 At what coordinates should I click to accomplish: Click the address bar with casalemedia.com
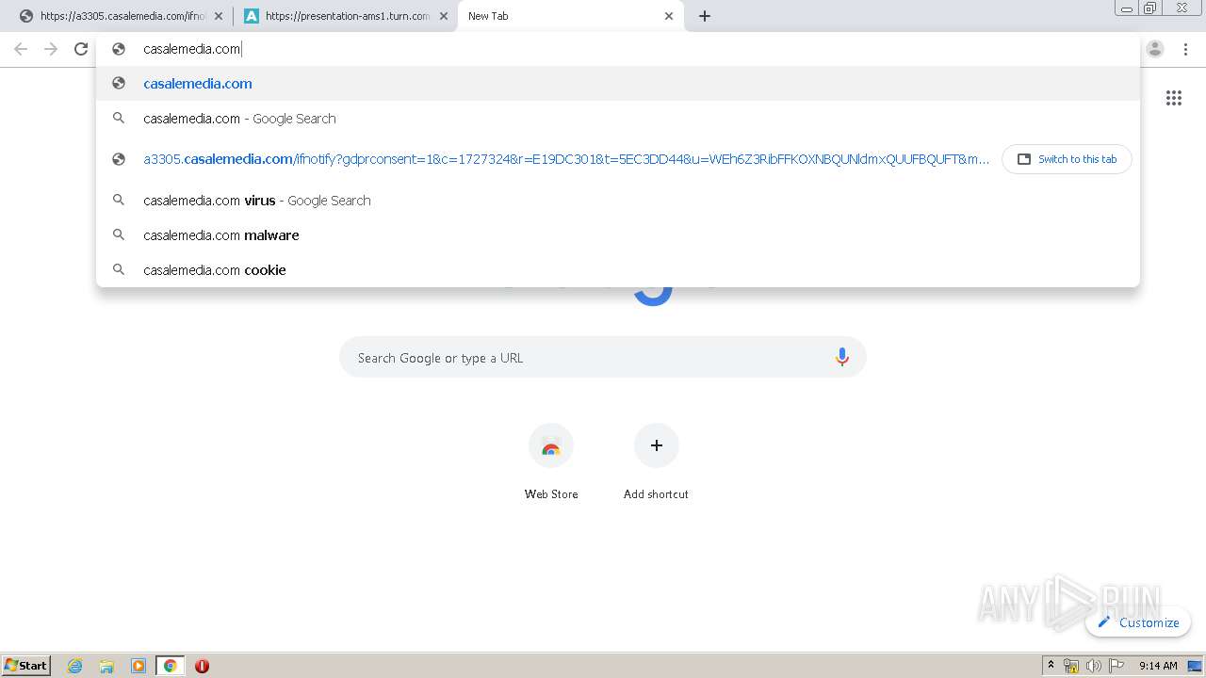(x=617, y=49)
